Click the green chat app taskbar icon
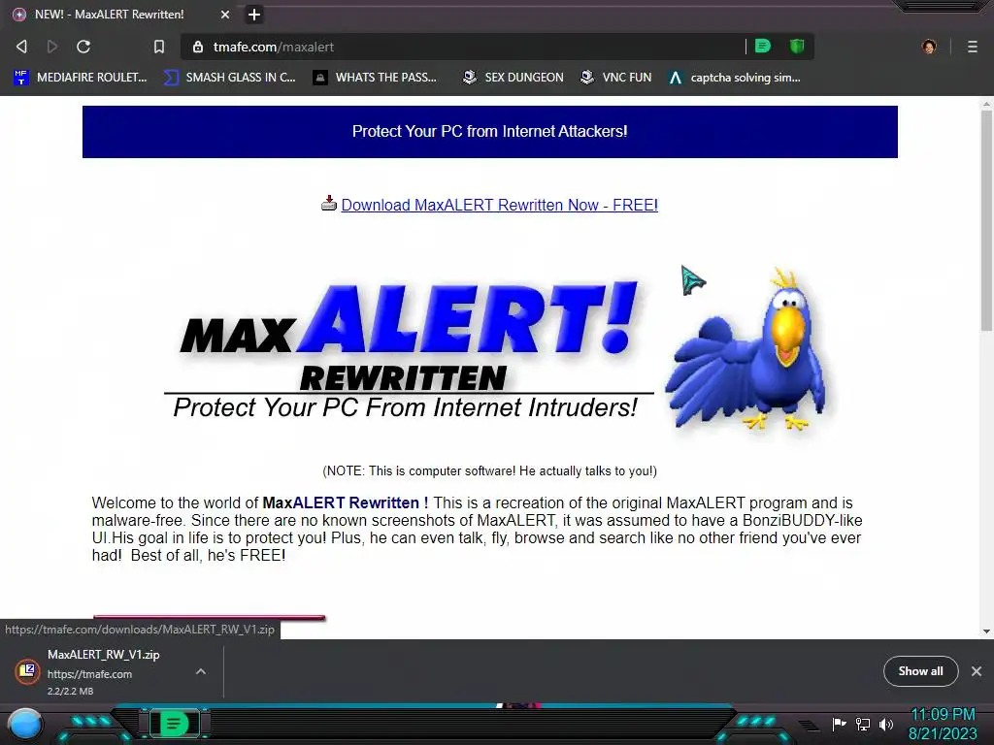 174,724
